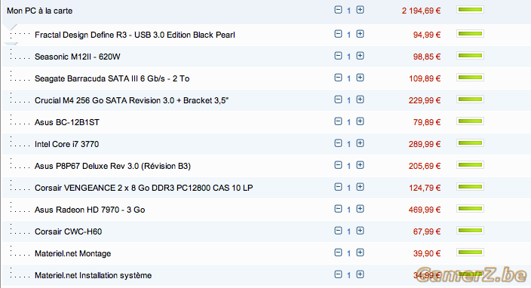Minus icon for Asus Radeon HD 7970
This screenshot has width=531, height=288.
point(338,209)
